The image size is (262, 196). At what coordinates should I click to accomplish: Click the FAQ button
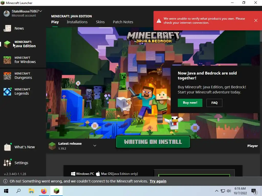point(214,103)
